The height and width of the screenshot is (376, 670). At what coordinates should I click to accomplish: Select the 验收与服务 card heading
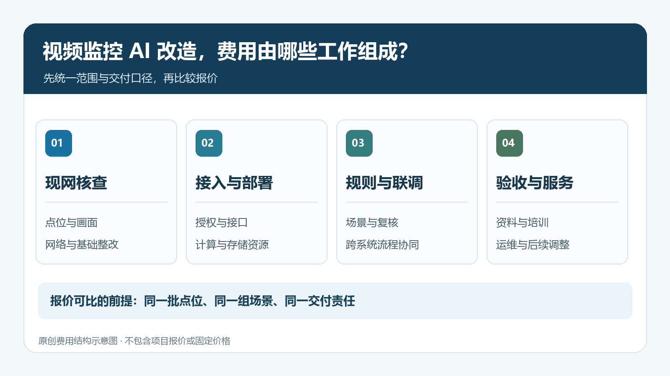click(535, 183)
